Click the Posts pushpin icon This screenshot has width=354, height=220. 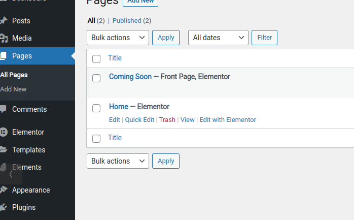(x=4, y=21)
